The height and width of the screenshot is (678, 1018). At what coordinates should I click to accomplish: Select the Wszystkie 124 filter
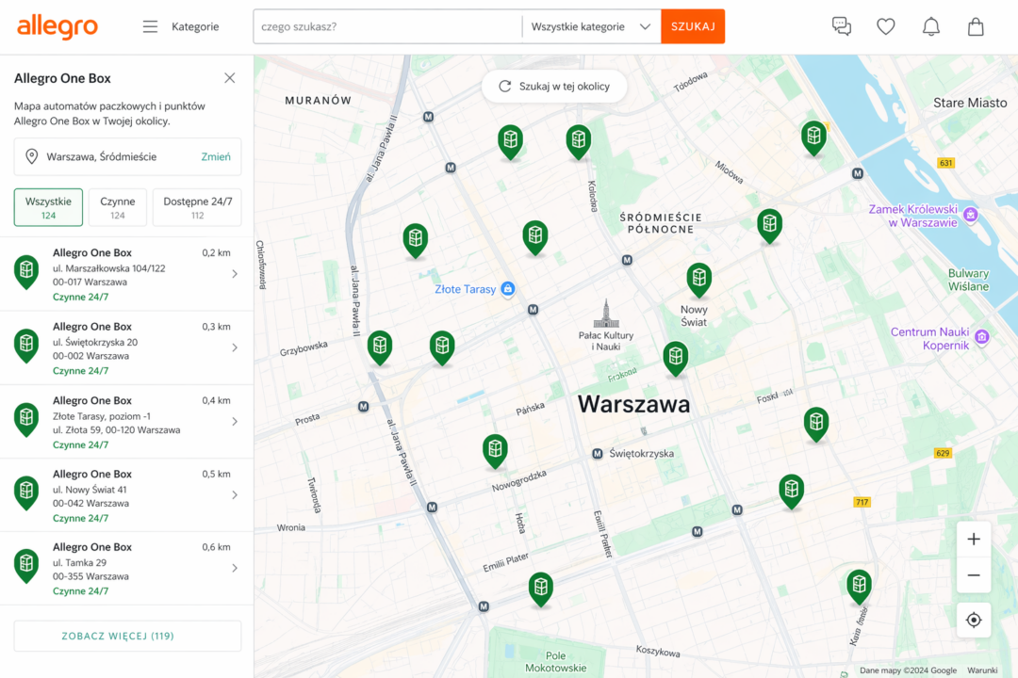(48, 207)
